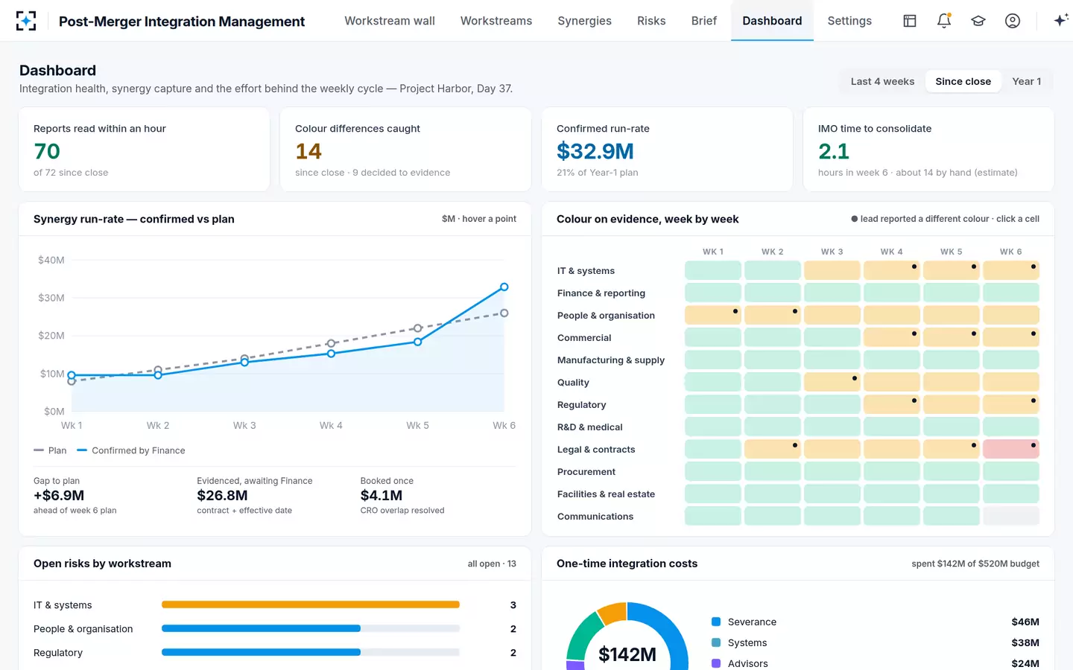Select the Since close range
Viewport: 1073px width, 670px height.
pyautogui.click(x=963, y=81)
